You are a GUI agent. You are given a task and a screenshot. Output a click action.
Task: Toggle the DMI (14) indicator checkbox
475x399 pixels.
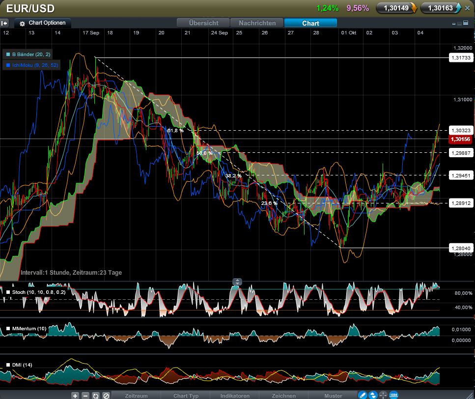(x=8, y=365)
